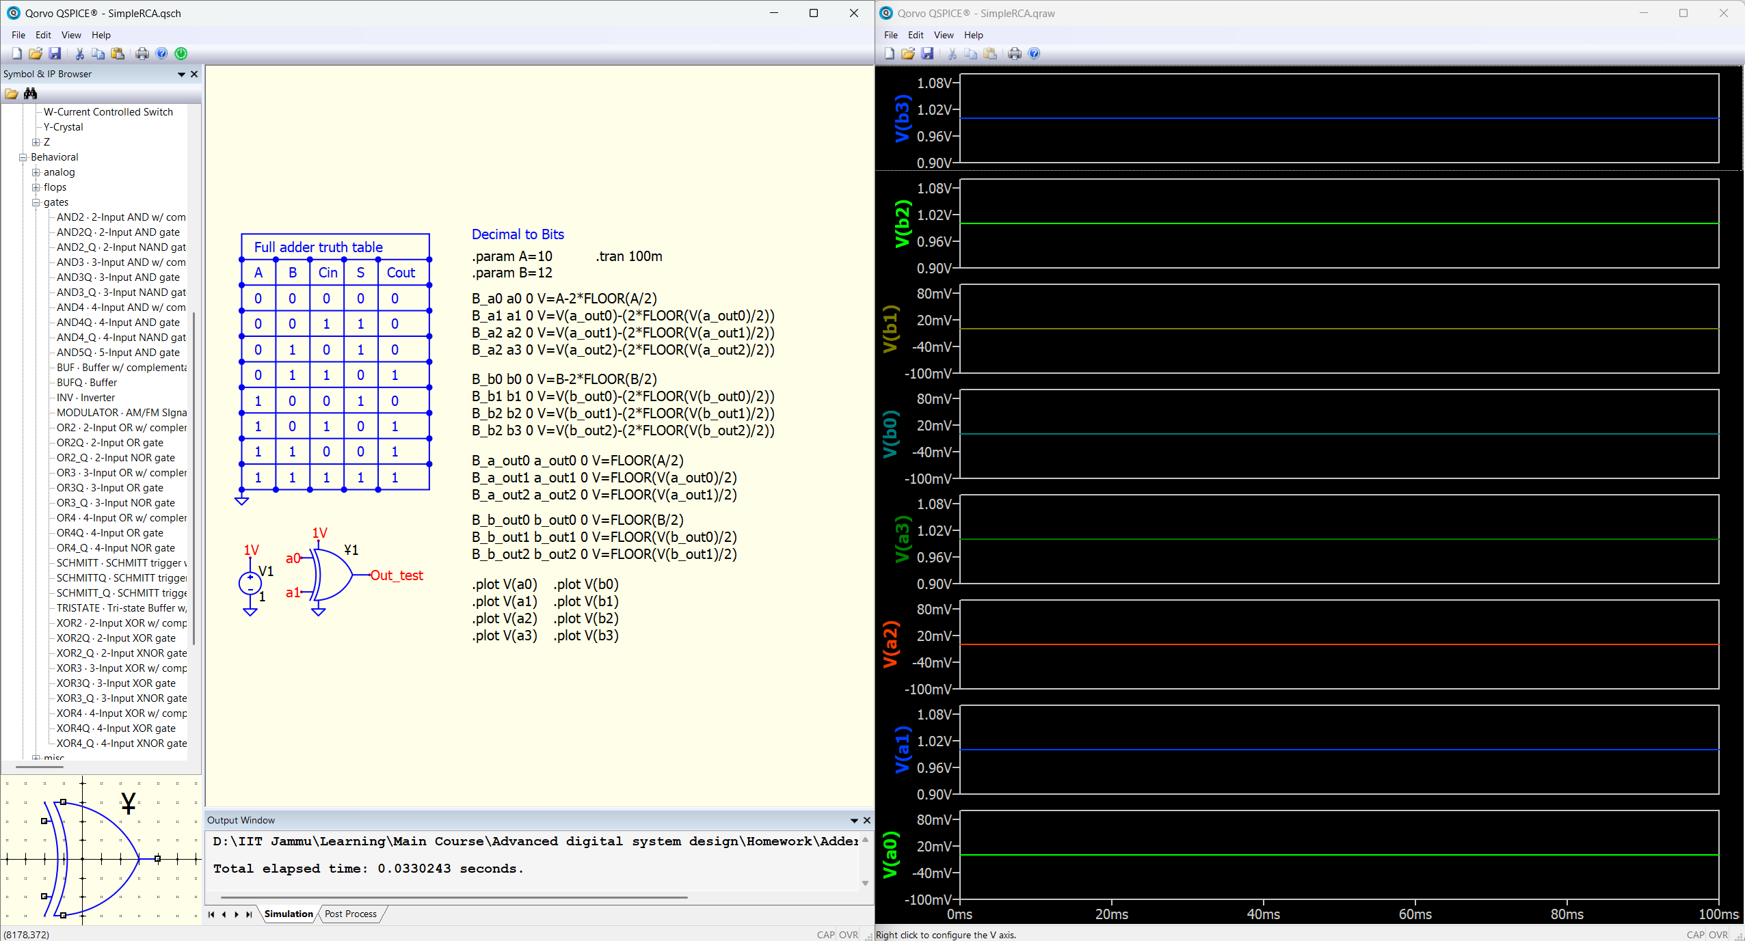Viewport: 1745px width, 941px height.
Task: Click the V(a3) trace label
Action: coord(903,539)
